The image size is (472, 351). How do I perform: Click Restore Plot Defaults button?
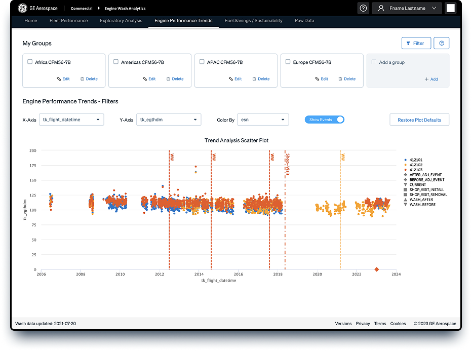pyautogui.click(x=419, y=120)
